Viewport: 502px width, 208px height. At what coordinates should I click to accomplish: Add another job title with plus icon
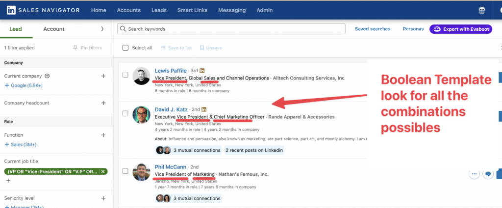[x=8, y=181]
